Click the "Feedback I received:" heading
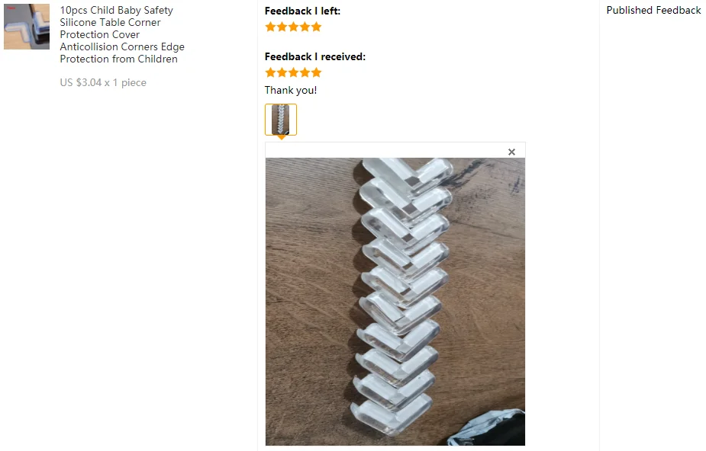 (x=315, y=56)
